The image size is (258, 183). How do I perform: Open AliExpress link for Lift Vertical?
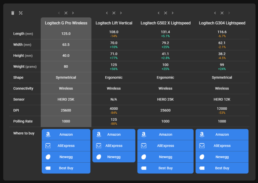click(114, 146)
